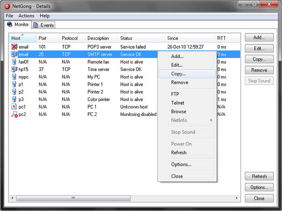This screenshot has height=211, width=282.
Task: Expand the NetInfo submenu arrow
Action: pyautogui.click(x=211, y=120)
